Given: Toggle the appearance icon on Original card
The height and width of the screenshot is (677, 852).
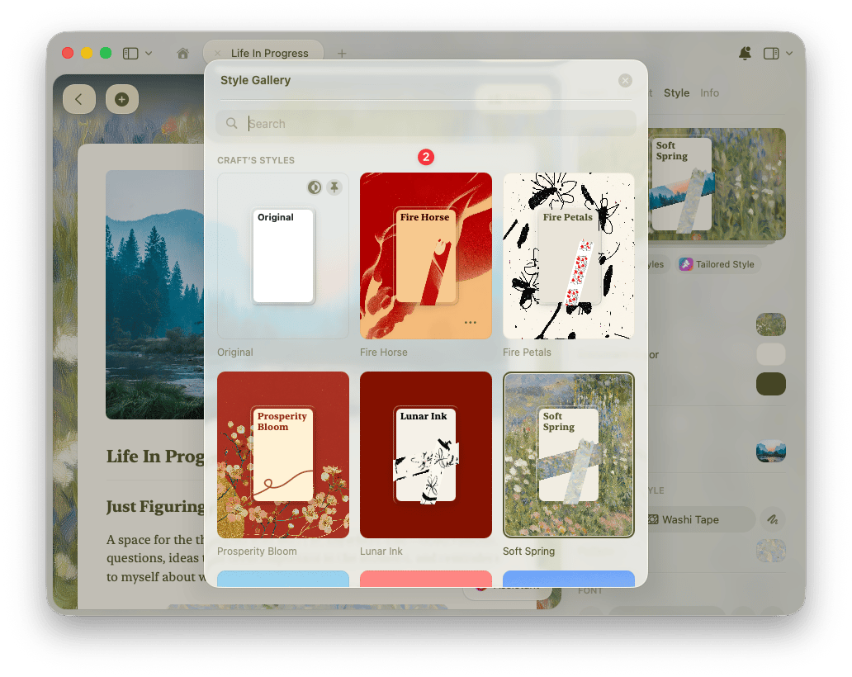Looking at the screenshot, I should (314, 187).
